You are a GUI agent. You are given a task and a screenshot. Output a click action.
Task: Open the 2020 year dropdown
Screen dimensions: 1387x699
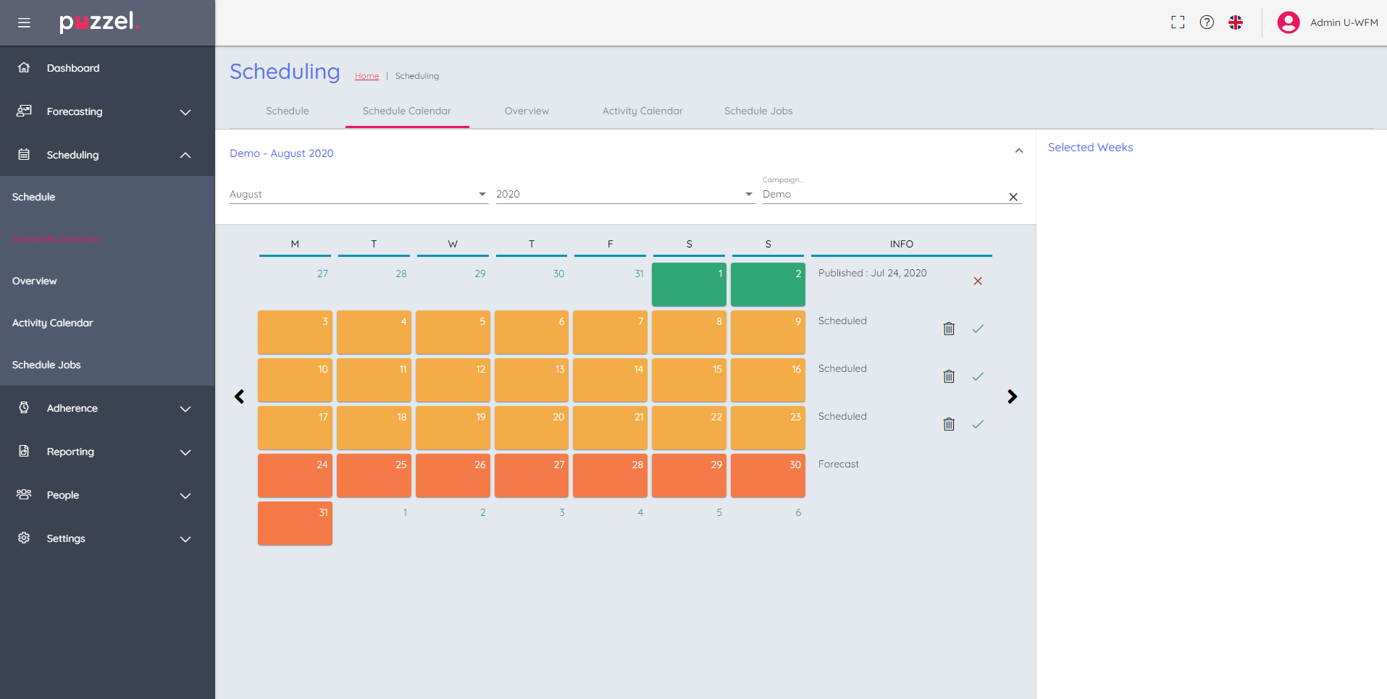pos(624,194)
